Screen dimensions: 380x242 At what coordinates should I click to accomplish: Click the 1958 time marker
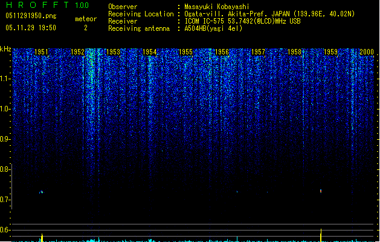pos(294,52)
